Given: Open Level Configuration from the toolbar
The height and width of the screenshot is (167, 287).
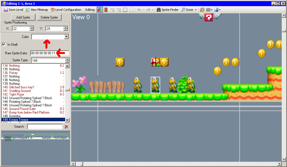Looking at the screenshot, I should (66, 10).
